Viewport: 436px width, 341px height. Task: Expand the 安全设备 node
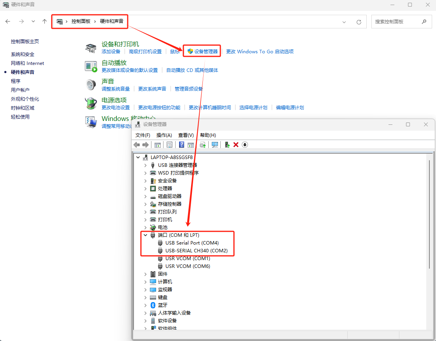point(146,180)
